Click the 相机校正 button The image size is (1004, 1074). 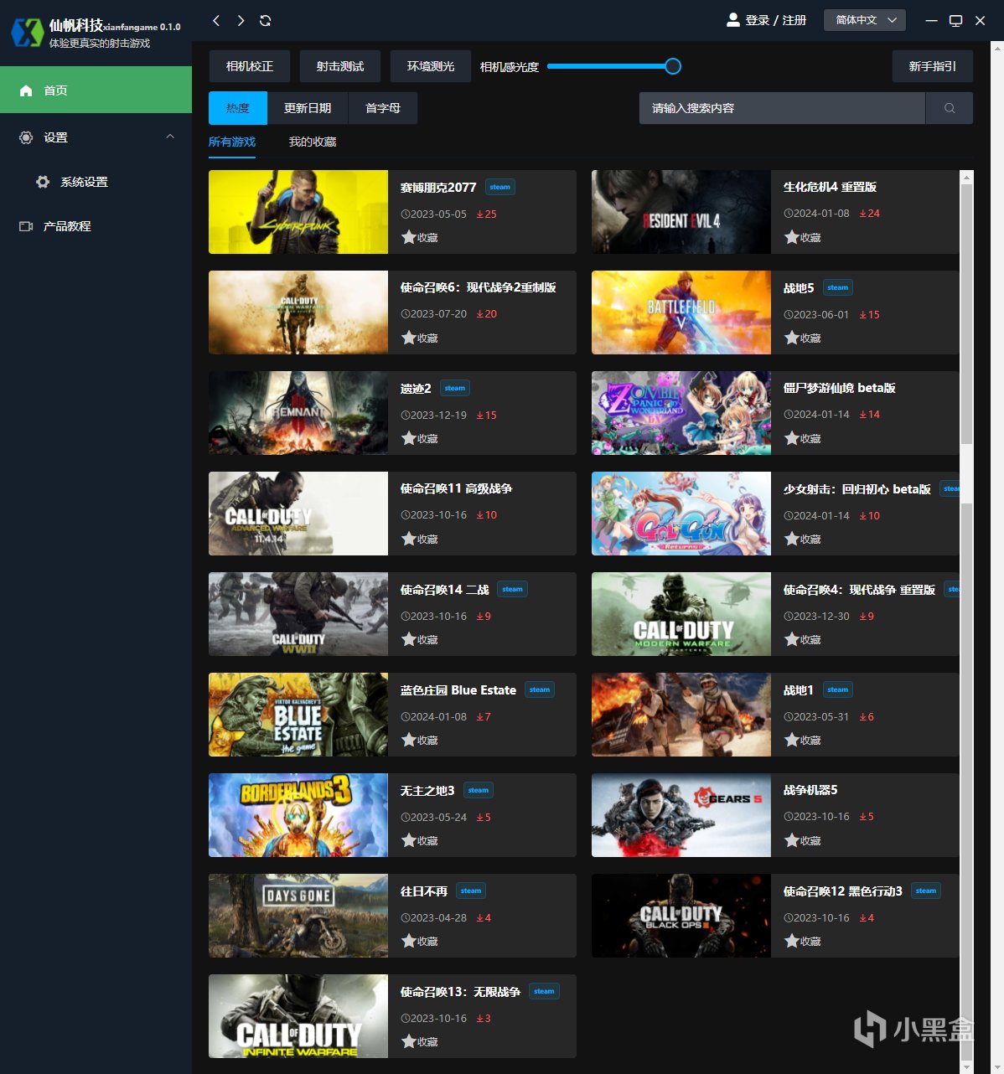250,66
